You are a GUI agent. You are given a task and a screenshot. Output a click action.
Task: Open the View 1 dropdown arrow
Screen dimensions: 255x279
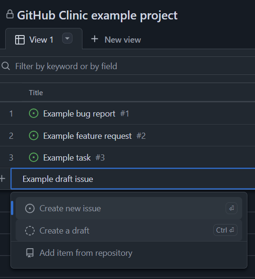pyautogui.click(x=67, y=38)
